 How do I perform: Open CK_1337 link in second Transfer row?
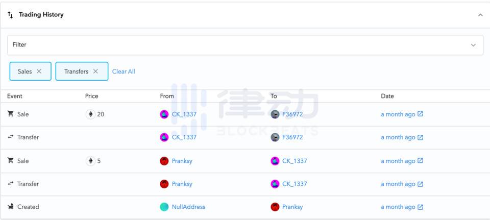click(295, 184)
